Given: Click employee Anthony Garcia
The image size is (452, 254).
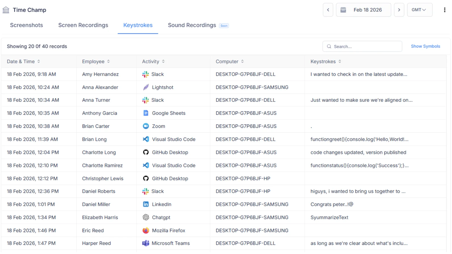Looking at the screenshot, I should pyautogui.click(x=100, y=113).
